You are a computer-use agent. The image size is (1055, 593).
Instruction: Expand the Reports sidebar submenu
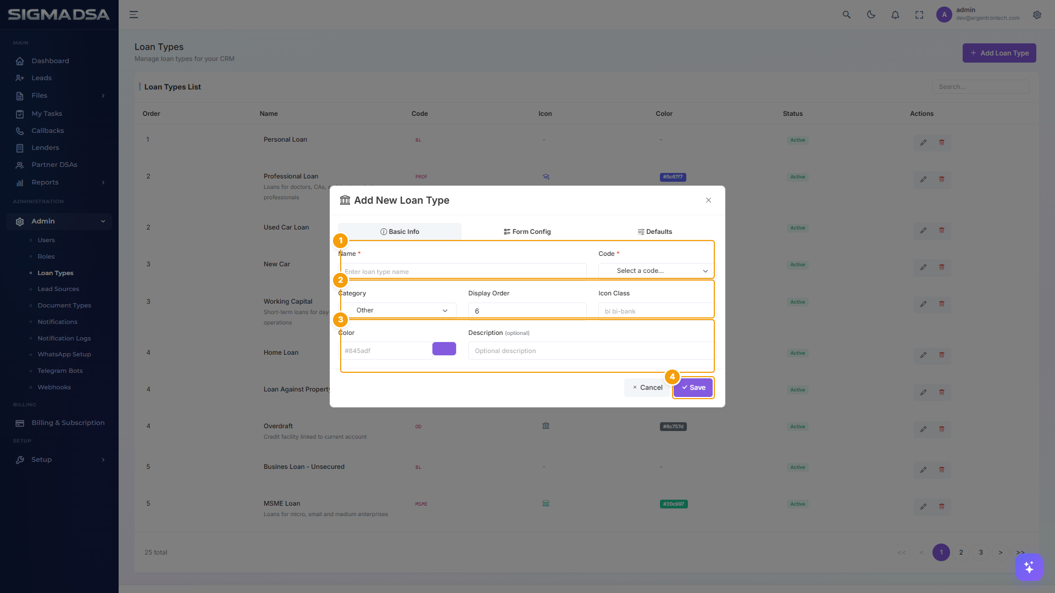(x=59, y=182)
